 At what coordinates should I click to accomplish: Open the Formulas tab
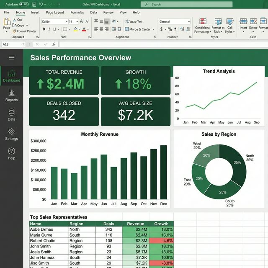[77, 12]
